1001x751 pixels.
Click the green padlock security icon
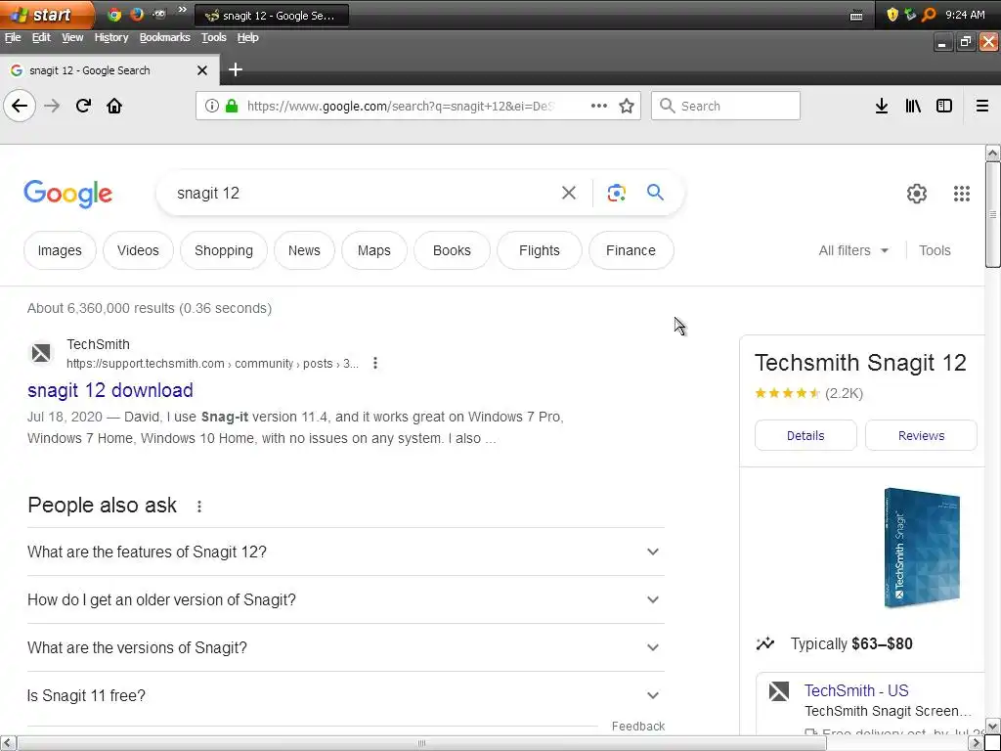pyautogui.click(x=232, y=106)
